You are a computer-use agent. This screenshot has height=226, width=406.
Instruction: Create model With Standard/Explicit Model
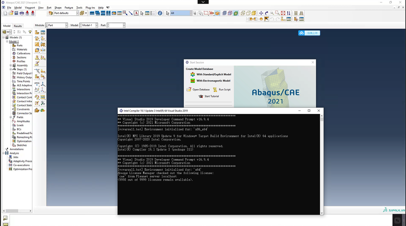click(x=211, y=74)
